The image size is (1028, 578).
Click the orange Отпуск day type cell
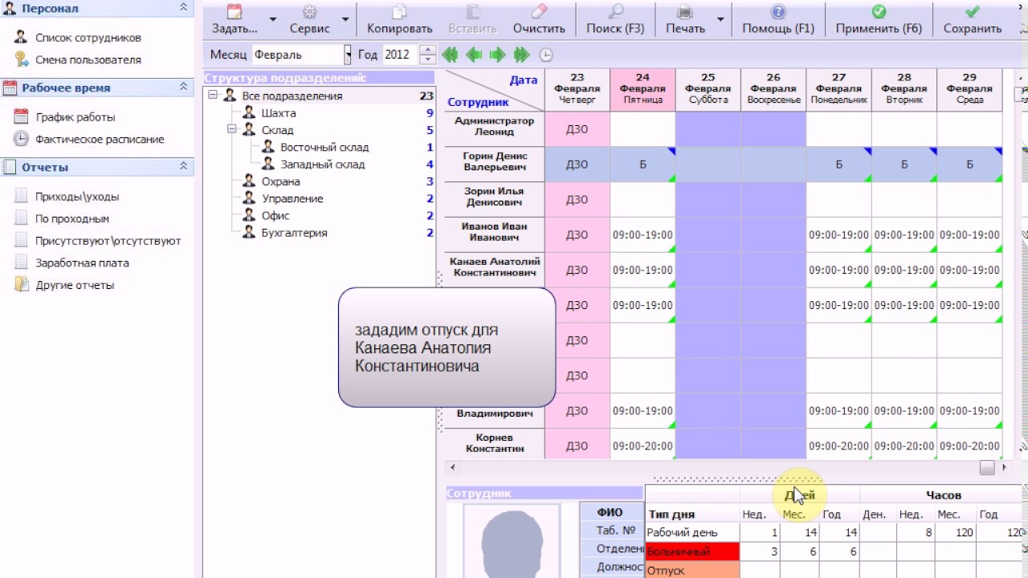click(x=692, y=570)
